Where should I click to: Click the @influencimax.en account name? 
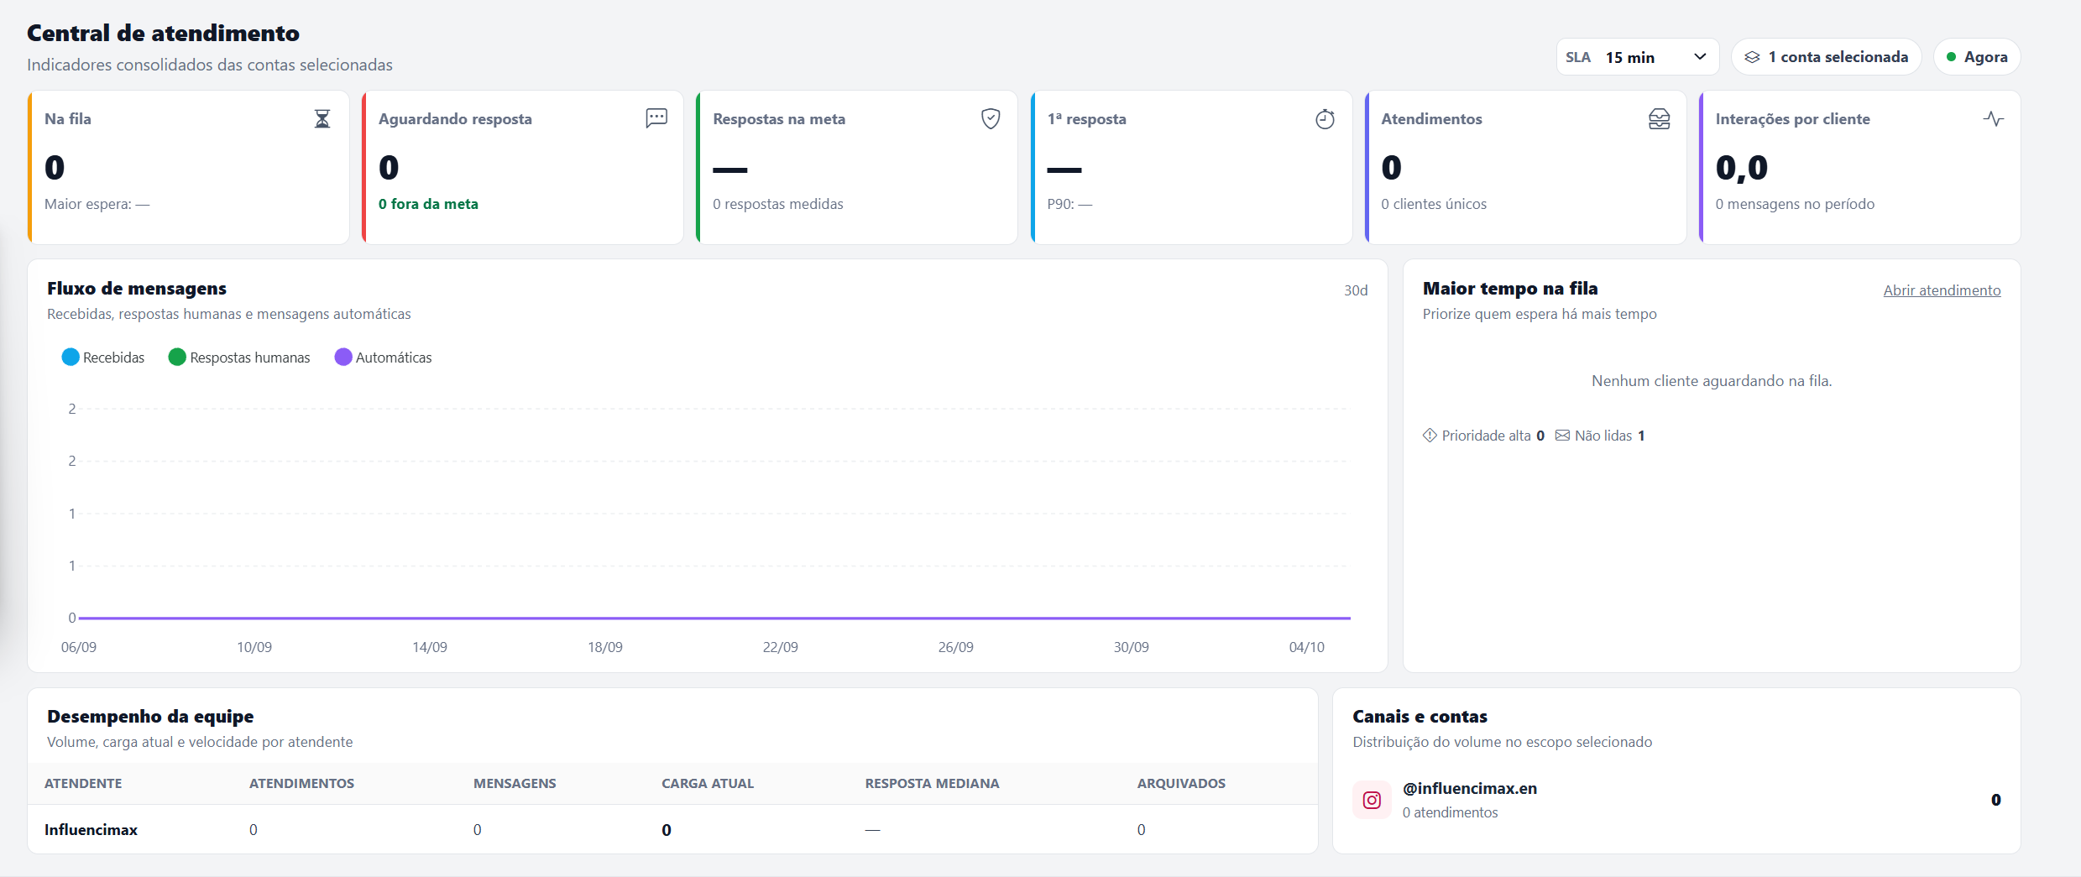tap(1470, 788)
